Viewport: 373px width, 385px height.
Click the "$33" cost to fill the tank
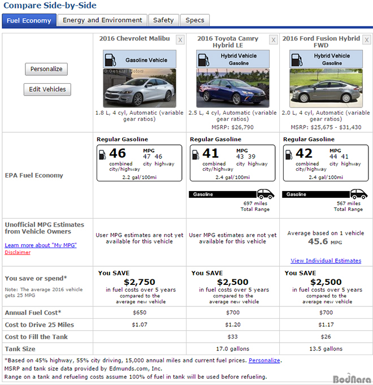click(233, 336)
